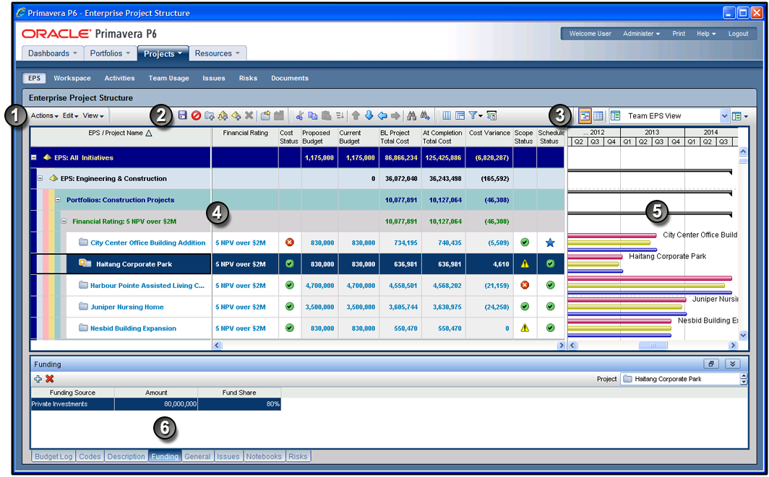Click the gray Move Right arrow icon
Viewport: 769px width, 477px height.
tap(395, 115)
